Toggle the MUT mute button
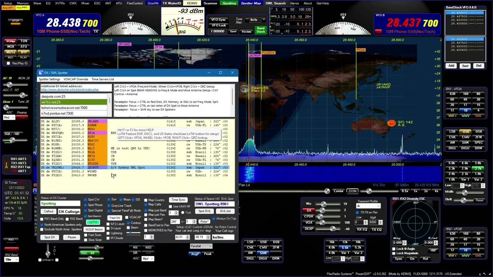Viewport: 493px width, 277px height. pyautogui.click(x=11, y=52)
